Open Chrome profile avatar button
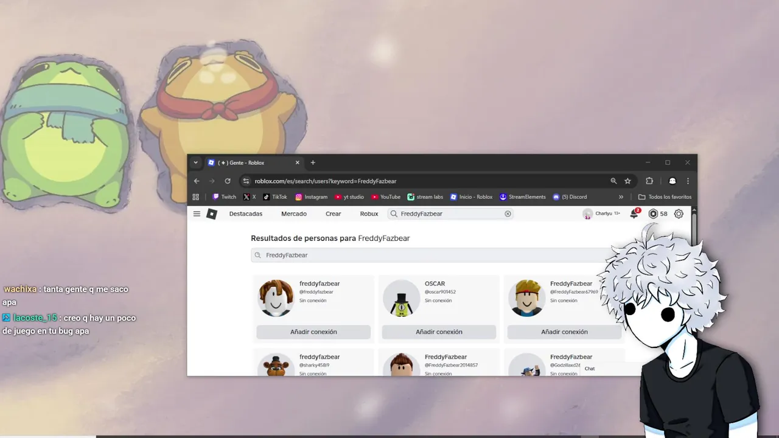This screenshot has width=779, height=438. coord(672,181)
